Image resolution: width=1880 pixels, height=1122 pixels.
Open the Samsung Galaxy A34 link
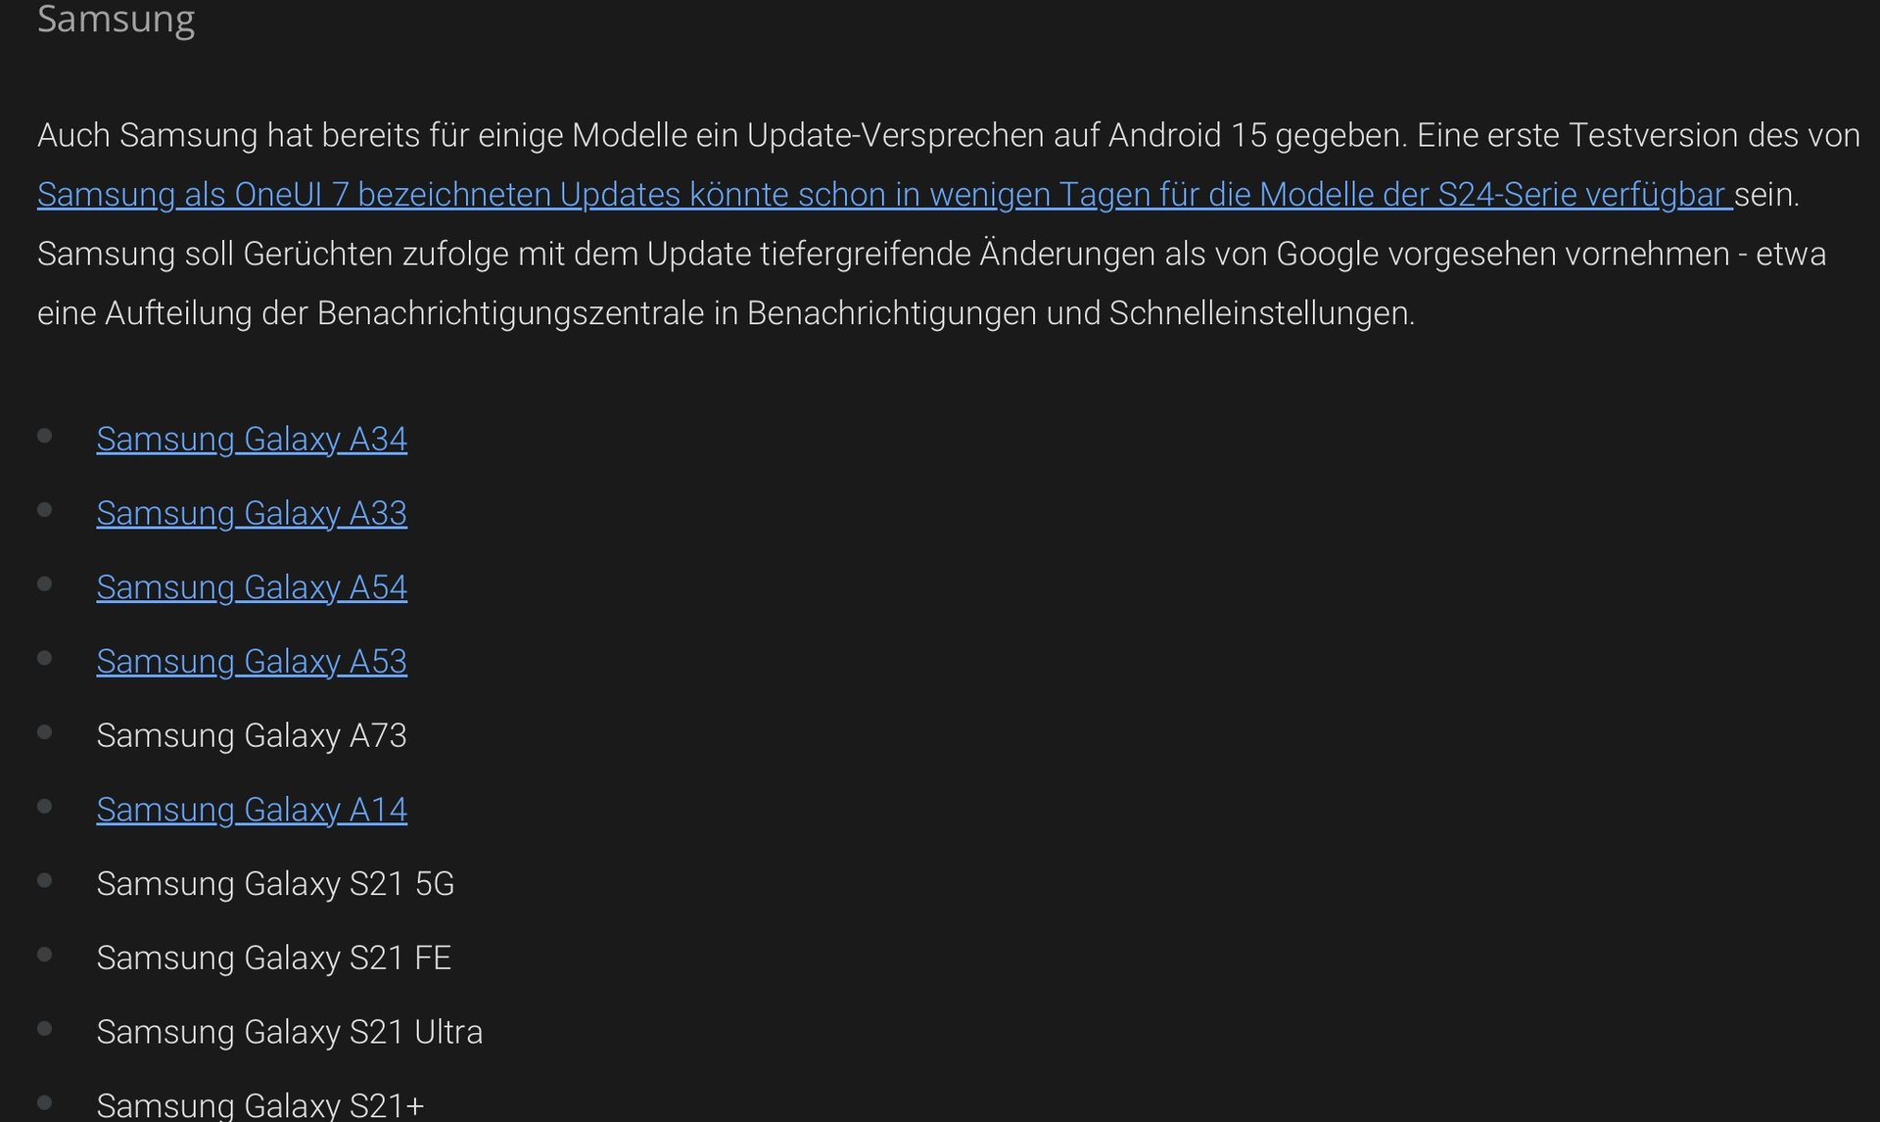click(x=252, y=440)
